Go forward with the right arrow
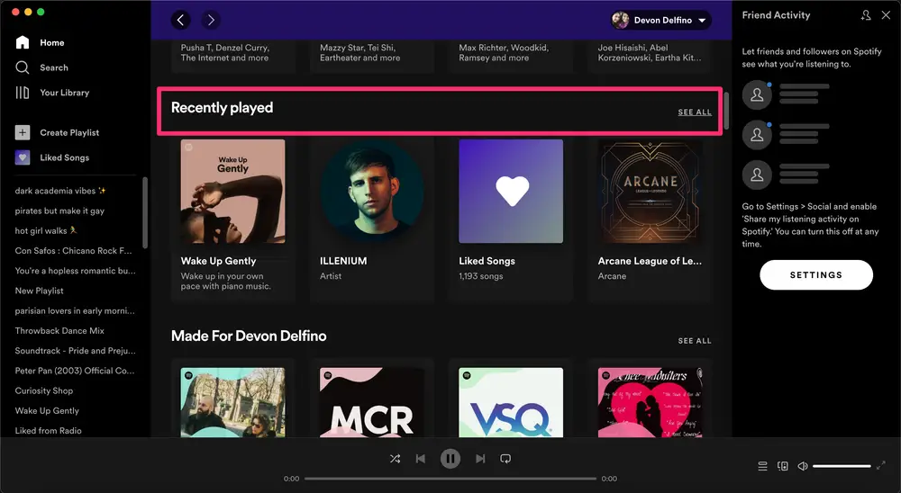 (211, 20)
